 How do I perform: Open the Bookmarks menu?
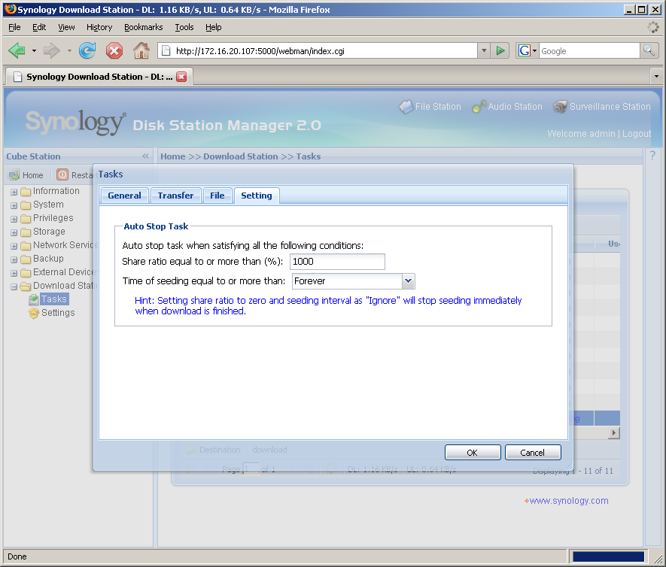pyautogui.click(x=144, y=27)
